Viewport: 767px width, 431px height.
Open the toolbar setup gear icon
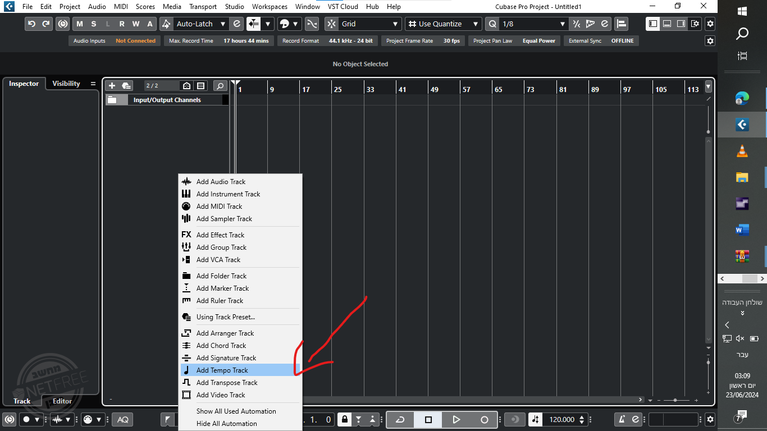click(710, 24)
